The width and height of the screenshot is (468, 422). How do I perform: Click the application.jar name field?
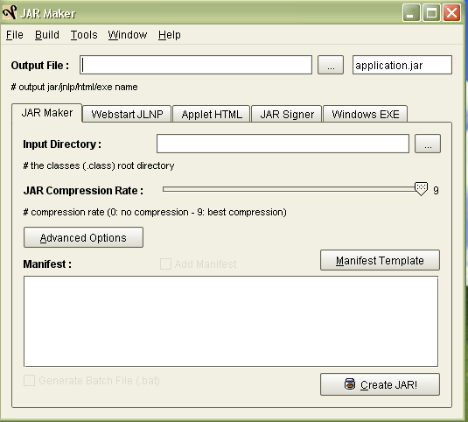[x=402, y=65]
